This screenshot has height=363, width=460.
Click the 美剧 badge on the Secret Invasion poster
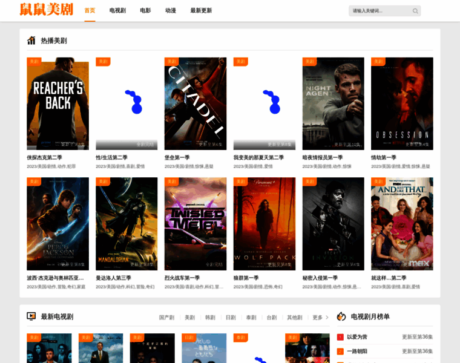point(310,181)
